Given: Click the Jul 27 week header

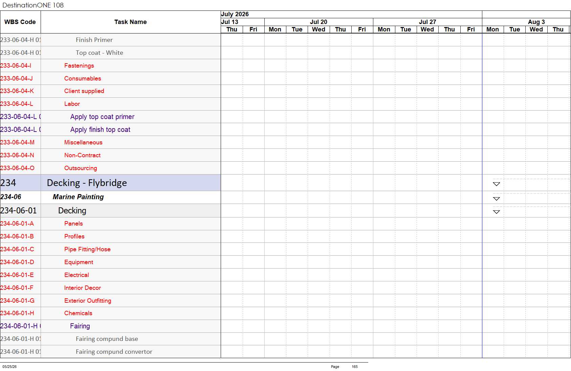Looking at the screenshot, I should [x=427, y=22].
